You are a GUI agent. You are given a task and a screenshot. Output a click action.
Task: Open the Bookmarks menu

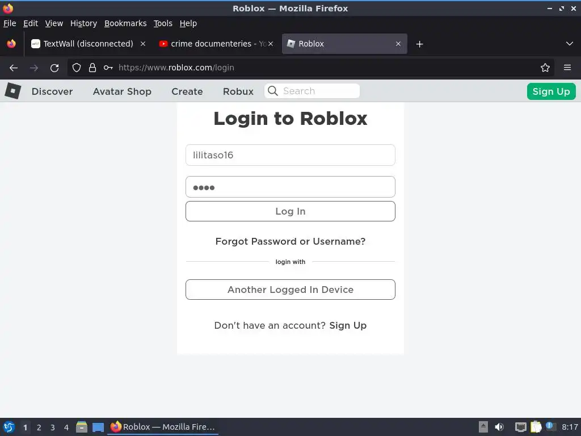(125, 23)
